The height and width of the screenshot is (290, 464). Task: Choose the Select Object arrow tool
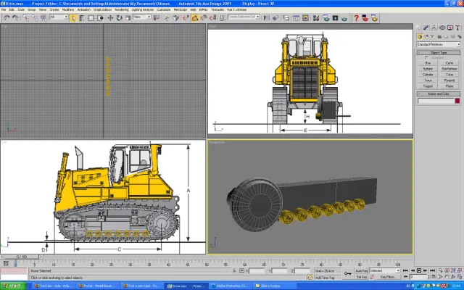pyautogui.click(x=73, y=18)
